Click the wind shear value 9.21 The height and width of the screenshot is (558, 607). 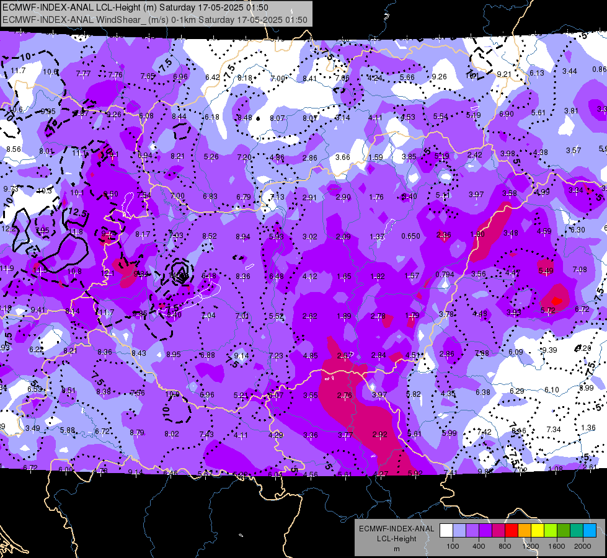pos(504,74)
